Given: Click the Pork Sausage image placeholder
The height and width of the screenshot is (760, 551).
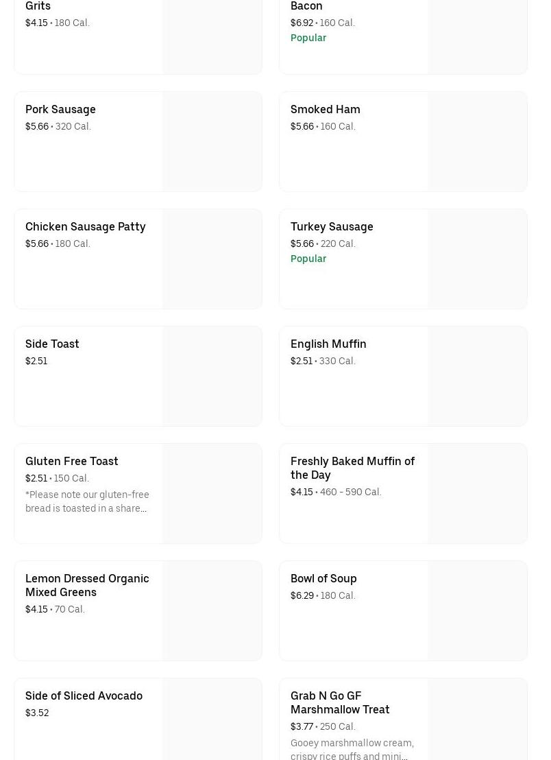Looking at the screenshot, I should pyautogui.click(x=212, y=142).
